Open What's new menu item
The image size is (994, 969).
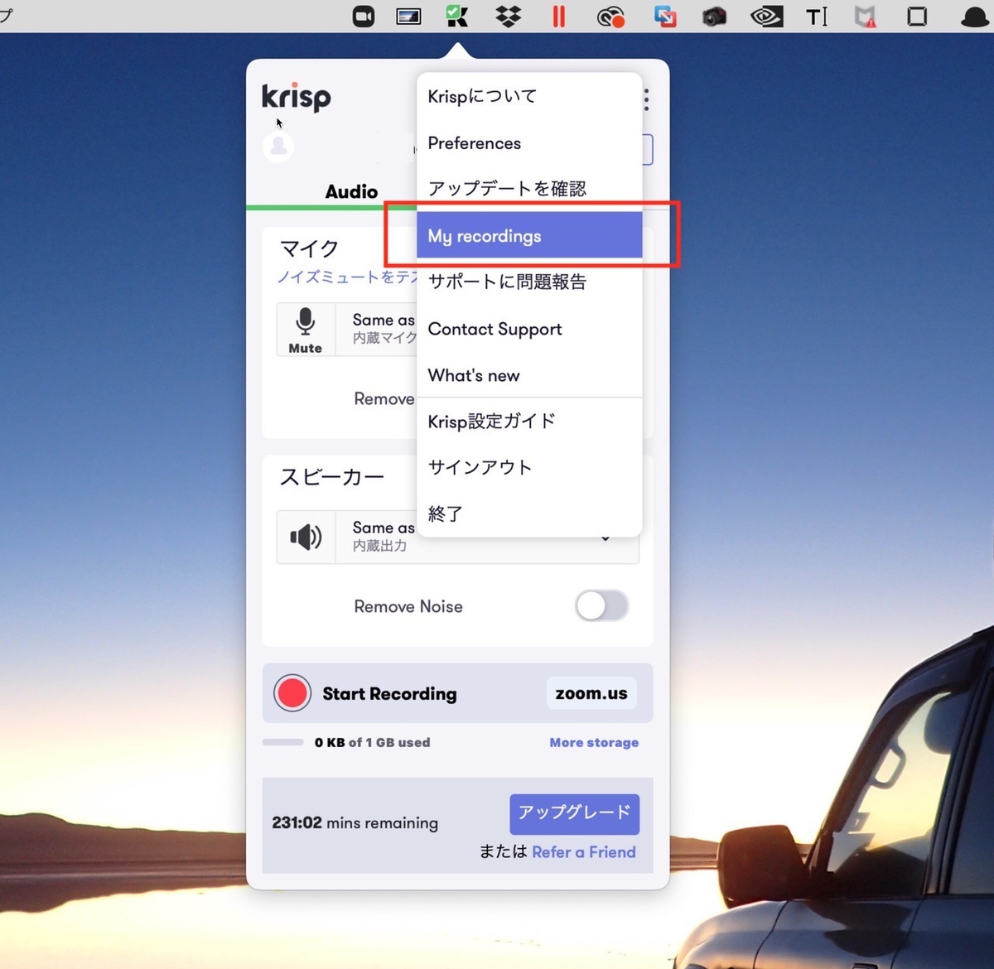point(529,375)
